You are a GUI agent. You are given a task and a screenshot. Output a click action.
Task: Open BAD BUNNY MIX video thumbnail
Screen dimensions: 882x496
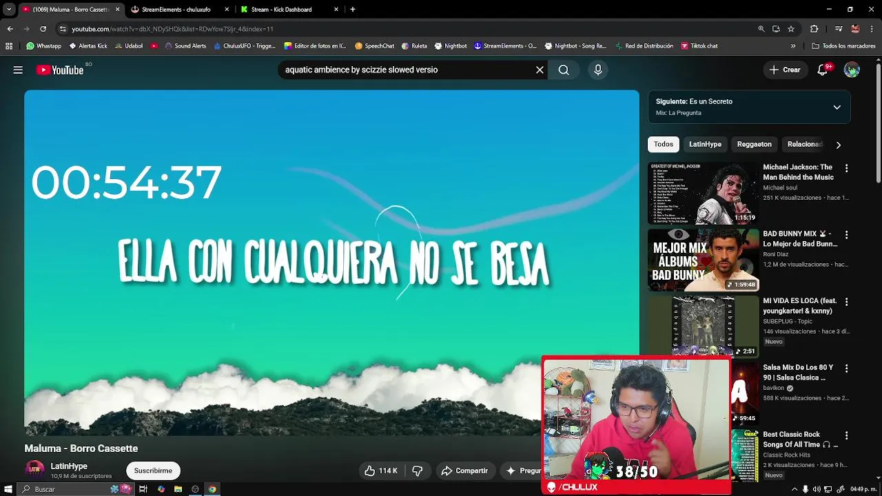pos(703,260)
